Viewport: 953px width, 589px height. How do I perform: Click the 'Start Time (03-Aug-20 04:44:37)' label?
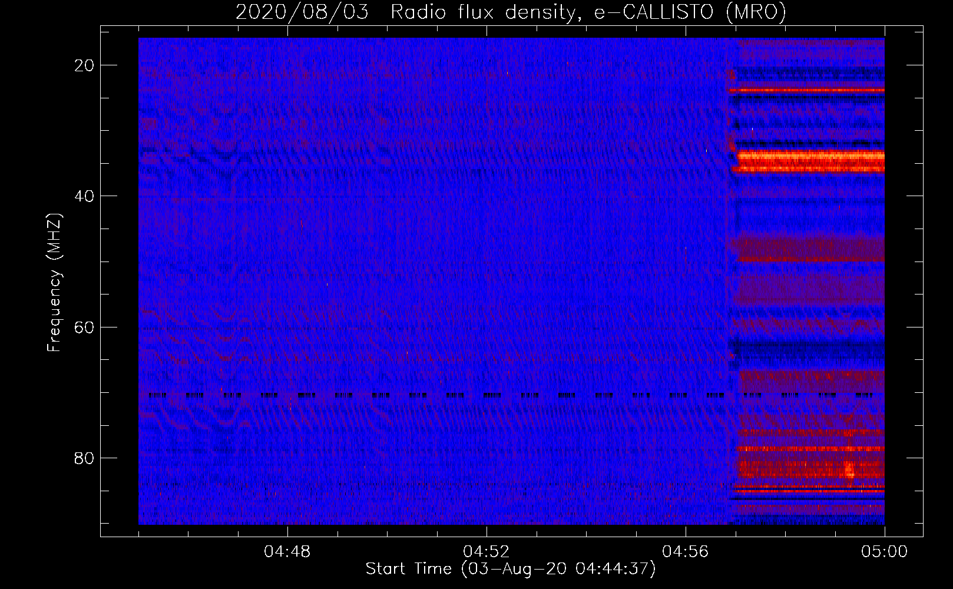pos(511,569)
